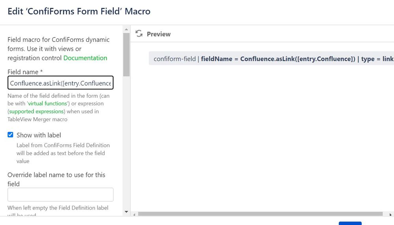This screenshot has height=225, width=394.
Task: Open the Documentation link
Action: (x=85, y=58)
